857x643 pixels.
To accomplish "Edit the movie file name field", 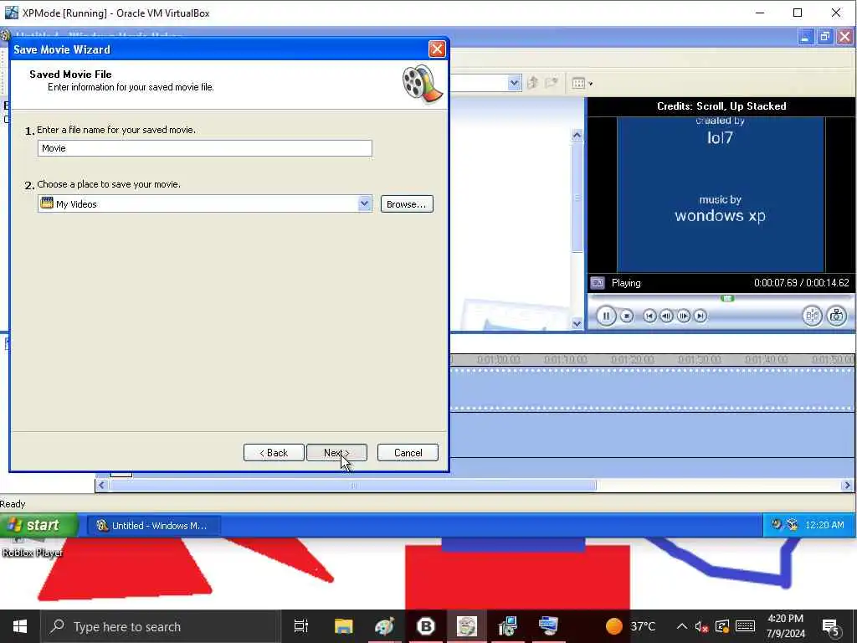I will [x=205, y=148].
